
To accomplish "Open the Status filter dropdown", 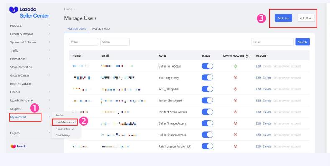I will tap(115, 42).
